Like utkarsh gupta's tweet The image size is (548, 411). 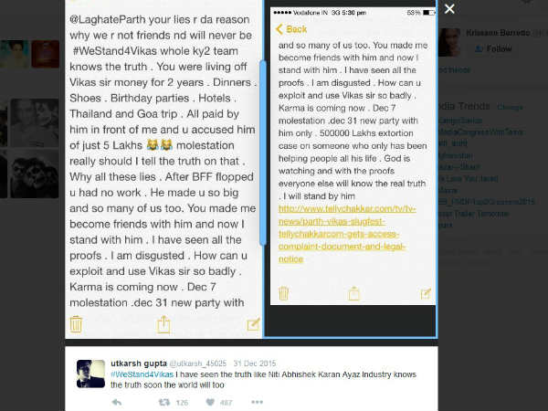tap(210, 402)
